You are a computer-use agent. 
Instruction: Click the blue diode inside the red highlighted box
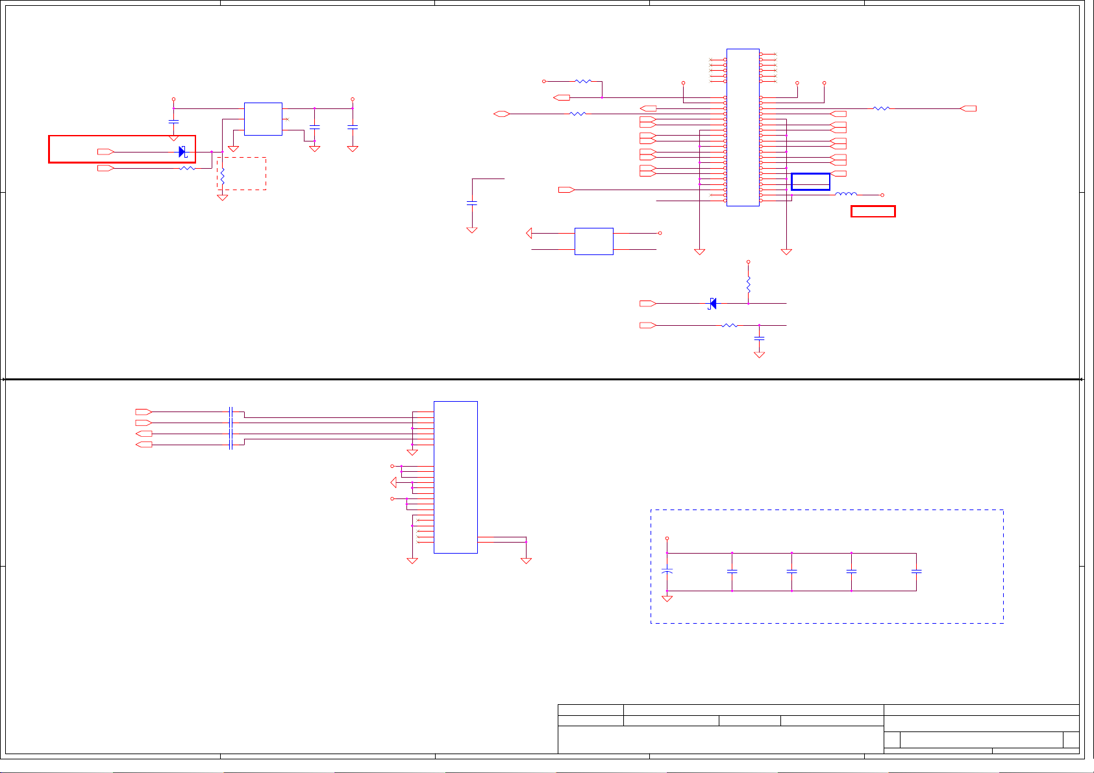click(182, 152)
